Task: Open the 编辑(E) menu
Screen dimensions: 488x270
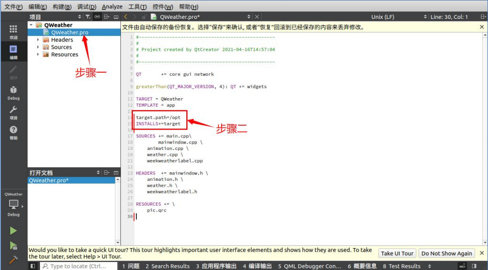Action: [x=37, y=6]
